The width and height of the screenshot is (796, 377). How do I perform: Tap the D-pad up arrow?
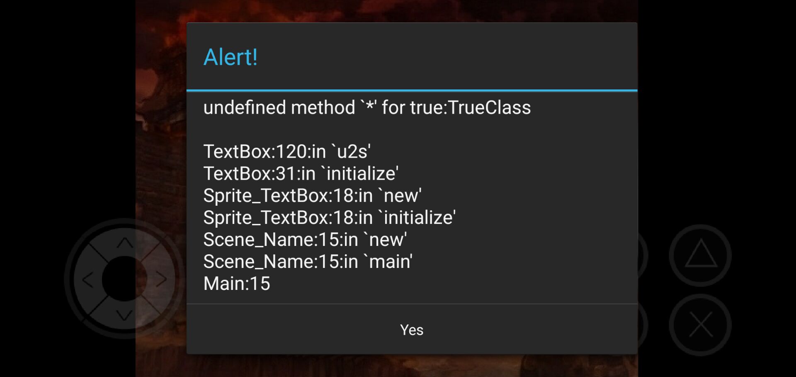click(x=124, y=243)
